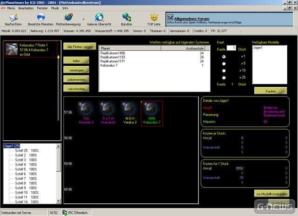Screen dimensions: 298x216
Task: Select planet SMN Kebasalus 7
Action: 152,113
